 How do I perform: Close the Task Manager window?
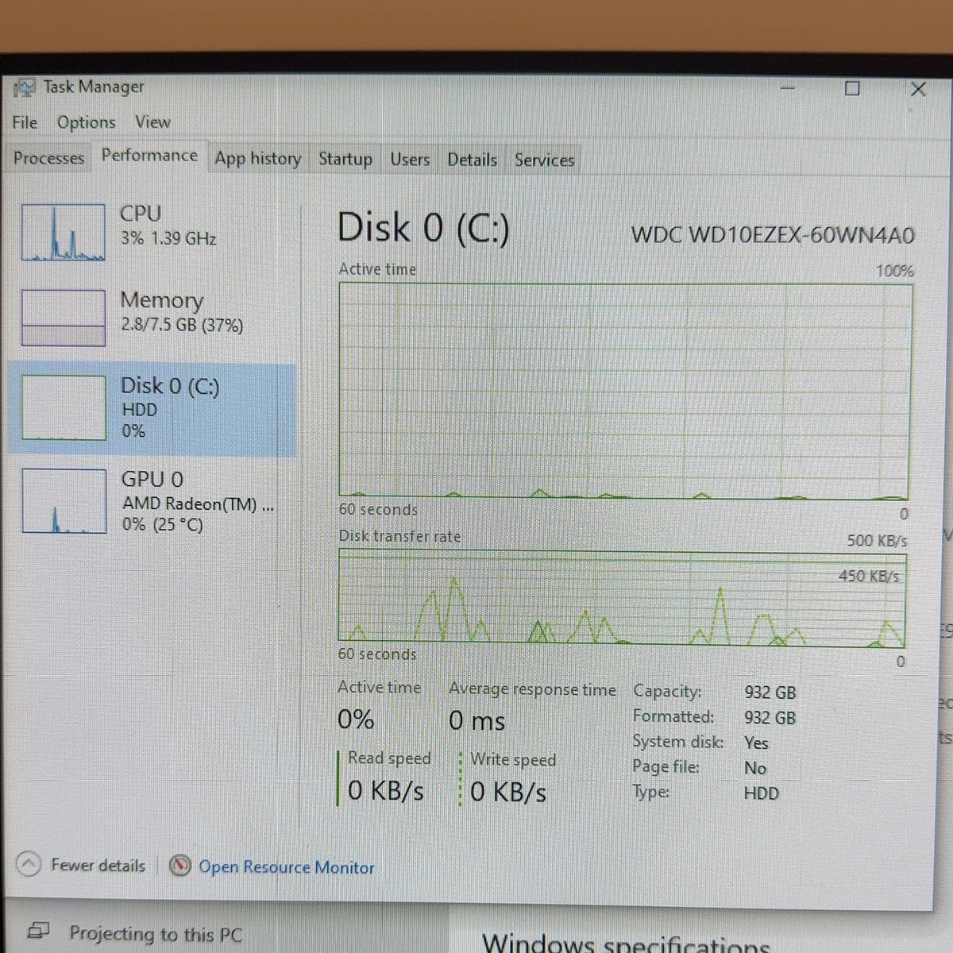click(918, 89)
